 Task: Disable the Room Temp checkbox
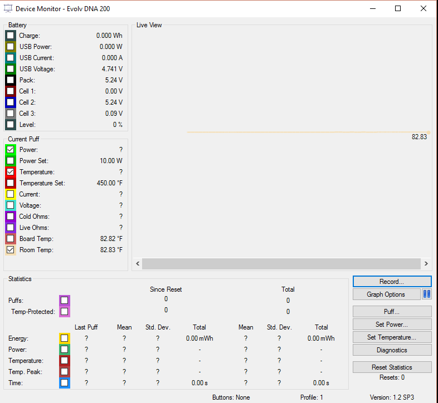(x=11, y=250)
